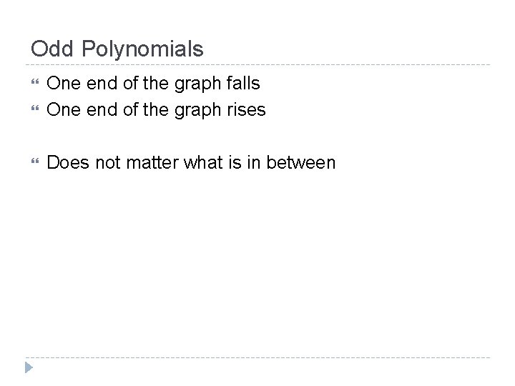Select "Does not matter what is in between" text
The image size is (515, 386).
tap(190, 163)
